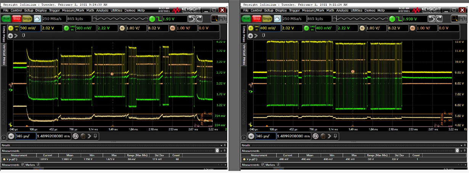The height and width of the screenshot is (173, 469).
Task: Click Stop button in right scope window
Action: pyautogui.click(x=257, y=19)
